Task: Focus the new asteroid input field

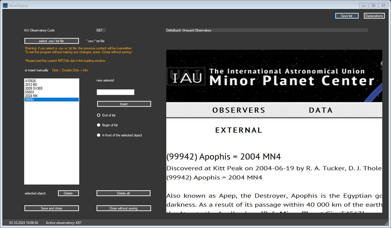Action: coord(115,92)
